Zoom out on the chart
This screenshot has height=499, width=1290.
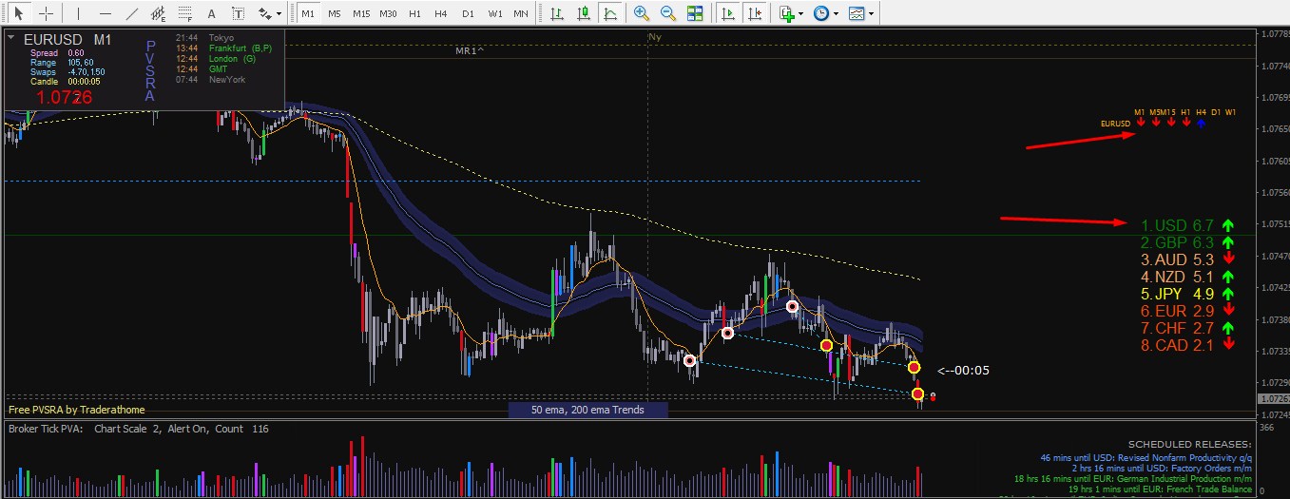(x=668, y=14)
